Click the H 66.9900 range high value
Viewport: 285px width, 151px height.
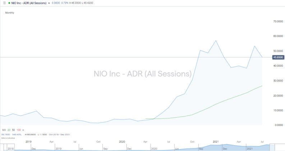coord(30,135)
